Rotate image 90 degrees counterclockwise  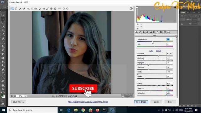pyautogui.click(x=63, y=8)
